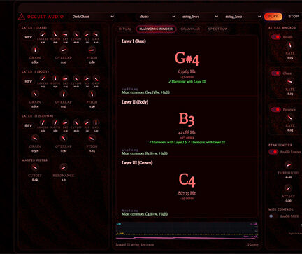Screen dimensions: 302x254
Task: Click the 'Harmonic with Layer III' message under G#4
Action: click(x=187, y=82)
